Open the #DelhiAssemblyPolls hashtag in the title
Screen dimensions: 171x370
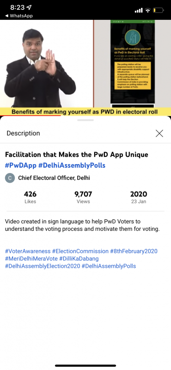[72, 166]
